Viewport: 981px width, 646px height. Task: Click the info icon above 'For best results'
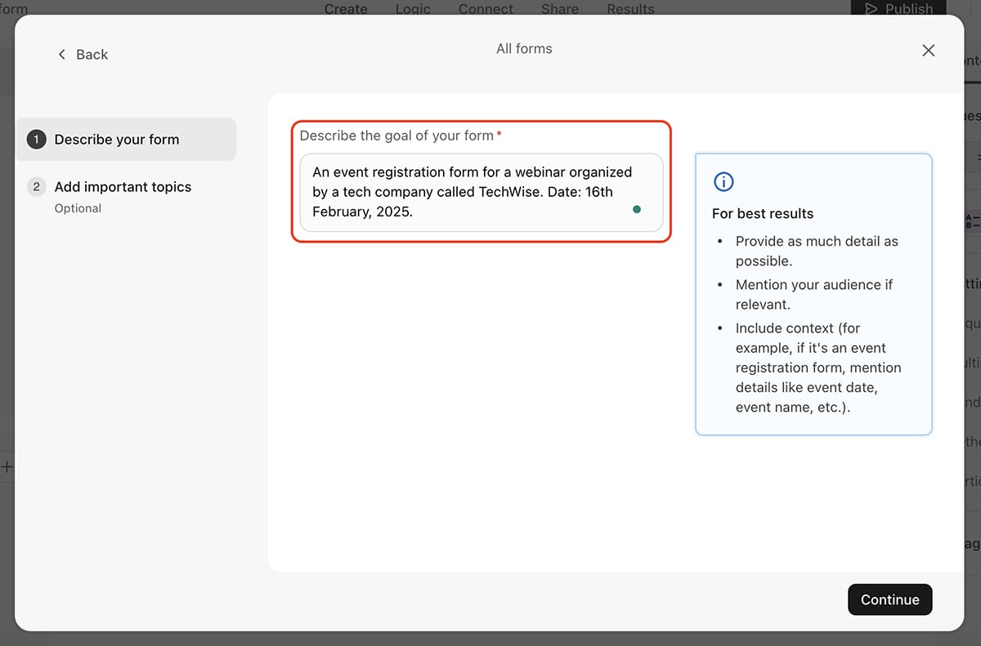click(723, 181)
